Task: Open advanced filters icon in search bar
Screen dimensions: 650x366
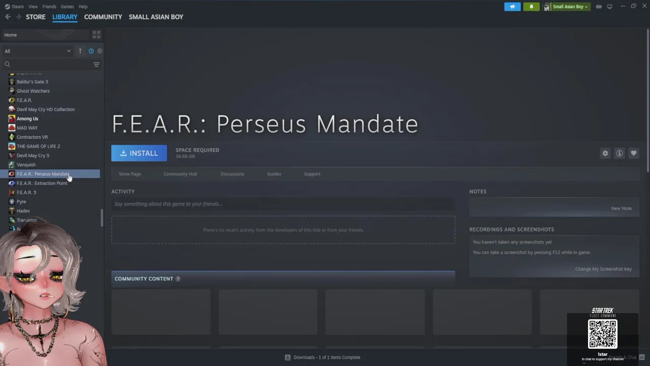Action: (96, 64)
